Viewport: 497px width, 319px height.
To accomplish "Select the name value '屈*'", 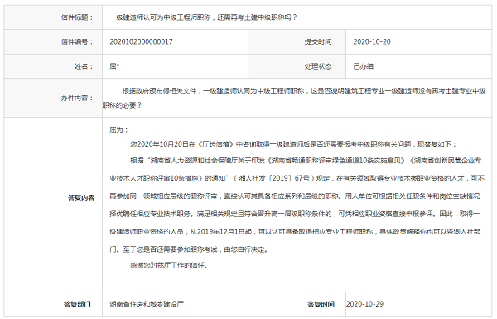I will (114, 66).
